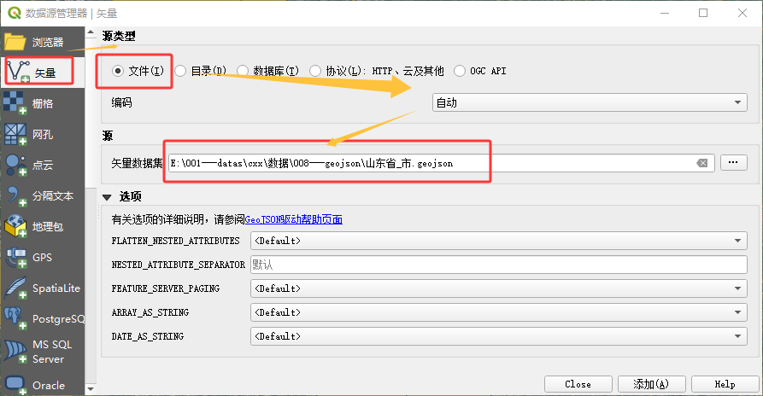The height and width of the screenshot is (396, 763).
Task: Click the sidebar scroll down arrow
Action: [x=91, y=389]
